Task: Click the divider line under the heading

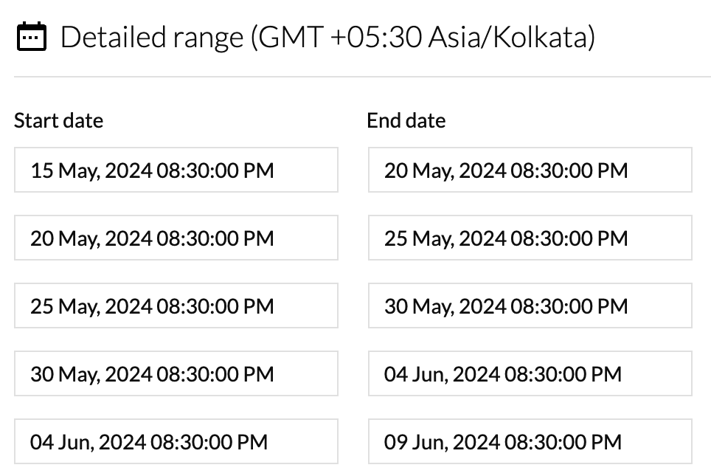Action: [361, 77]
